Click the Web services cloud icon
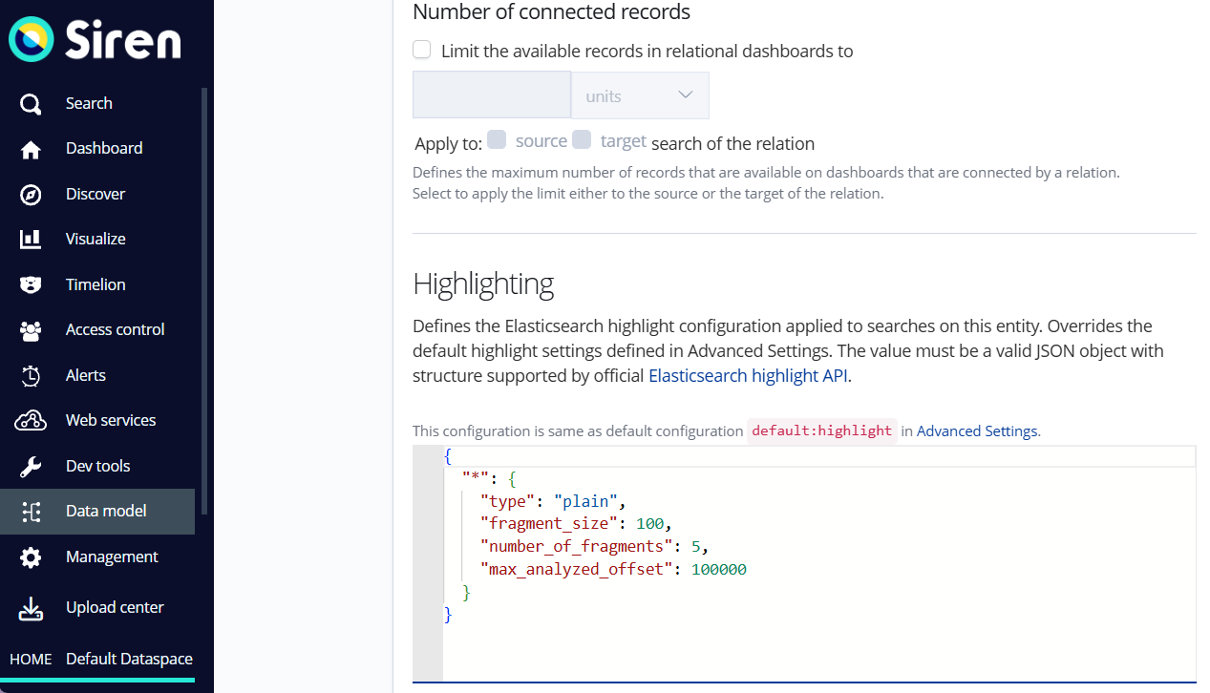This screenshot has height=693, width=1210. (31, 420)
